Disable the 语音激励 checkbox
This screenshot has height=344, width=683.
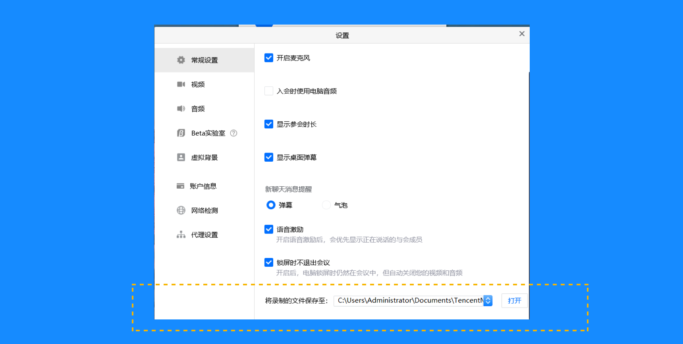point(269,229)
